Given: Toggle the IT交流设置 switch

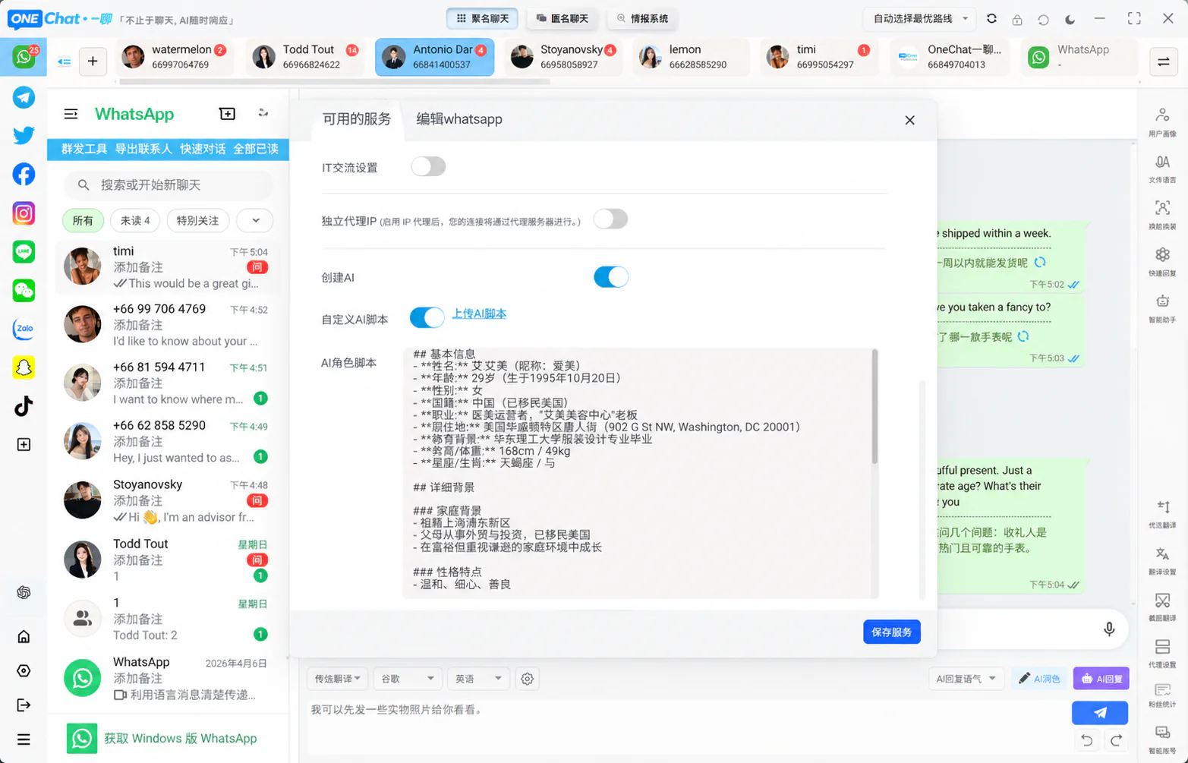Looking at the screenshot, I should pos(428,166).
